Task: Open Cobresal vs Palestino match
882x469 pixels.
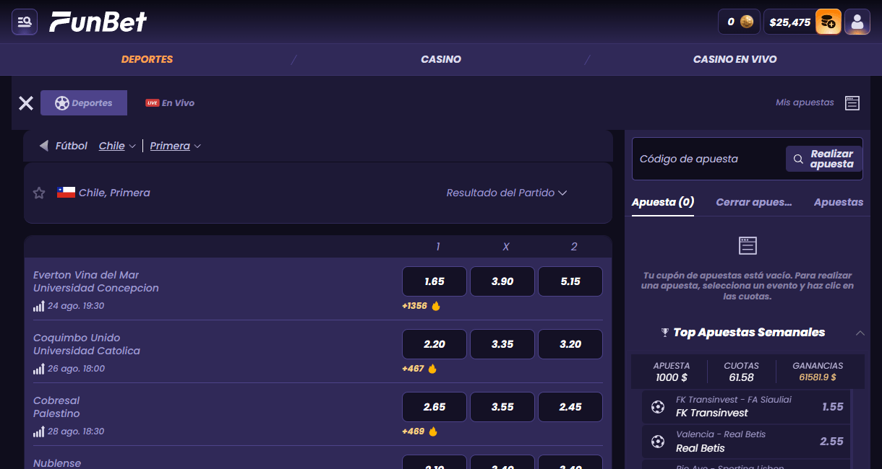Action: point(56,407)
